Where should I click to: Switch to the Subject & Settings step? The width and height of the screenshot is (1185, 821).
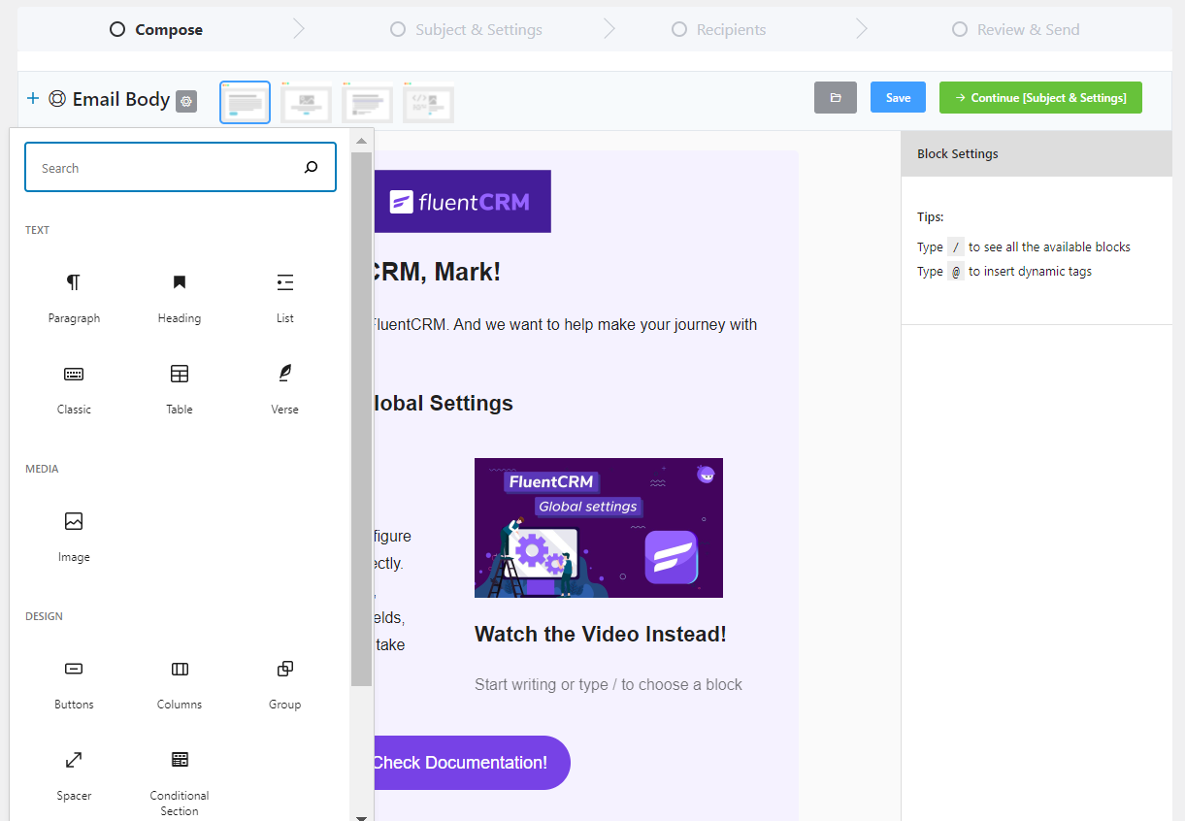[465, 29]
